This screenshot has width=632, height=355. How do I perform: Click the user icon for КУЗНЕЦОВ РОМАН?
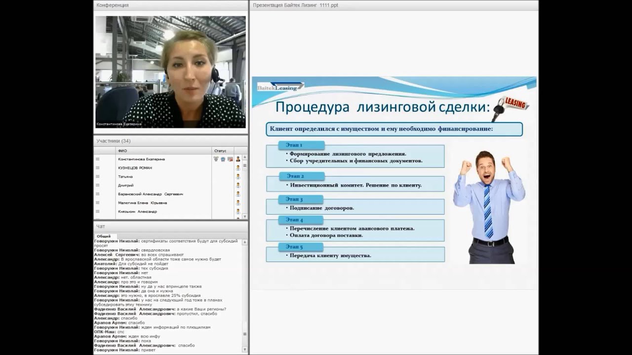[238, 168]
